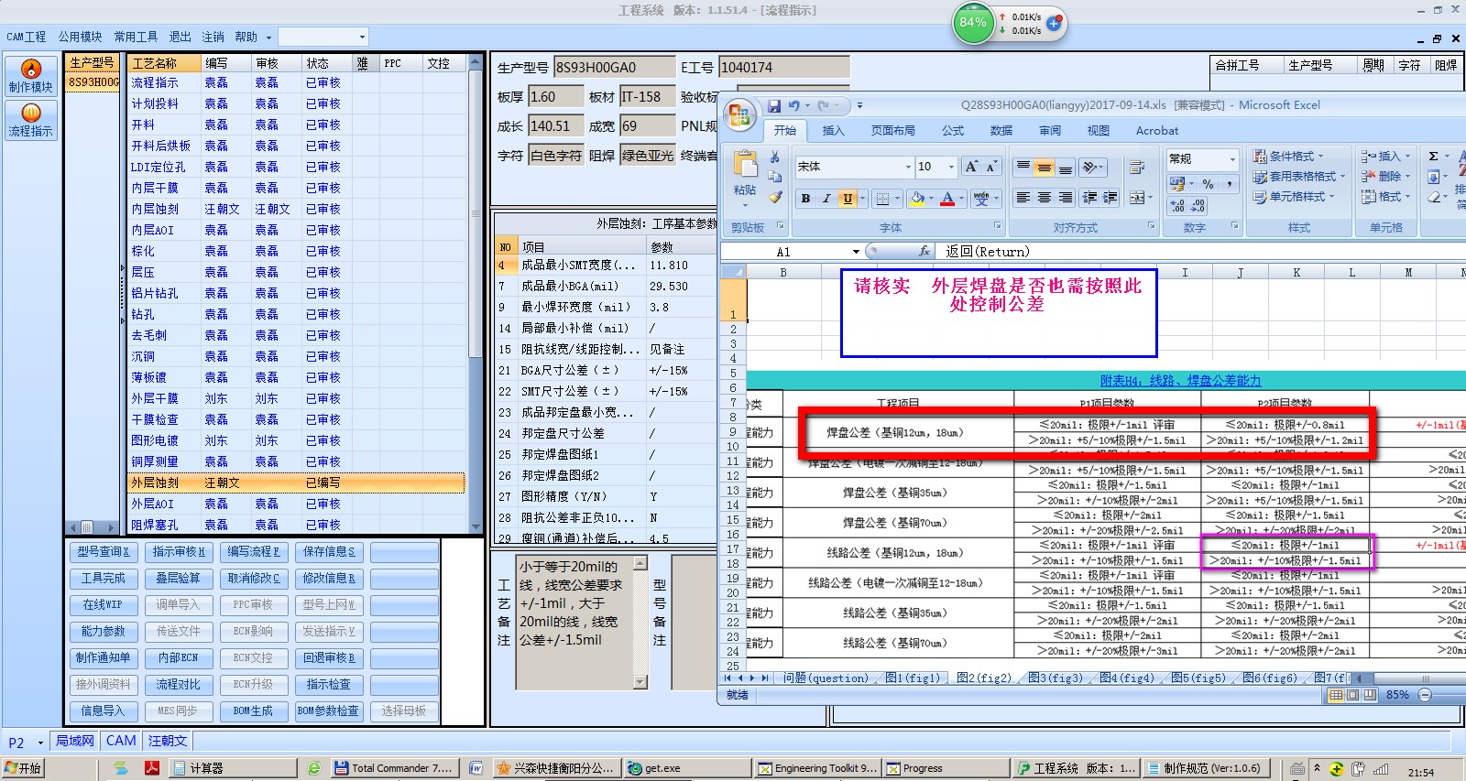Open the Name Box A1 dropdown arrow
This screenshot has height=781, width=1466.
pyautogui.click(x=856, y=252)
